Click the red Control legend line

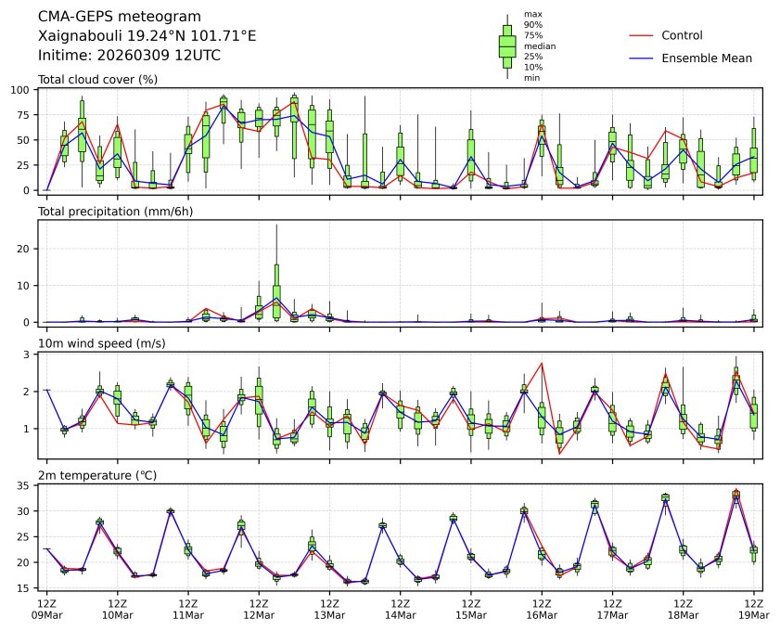pos(641,36)
